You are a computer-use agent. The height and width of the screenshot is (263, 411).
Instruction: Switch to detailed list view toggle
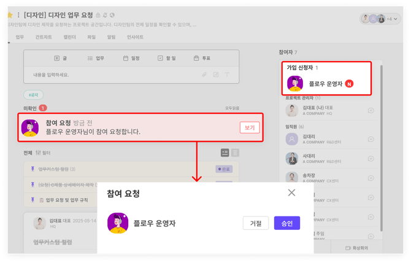[x=225, y=152]
